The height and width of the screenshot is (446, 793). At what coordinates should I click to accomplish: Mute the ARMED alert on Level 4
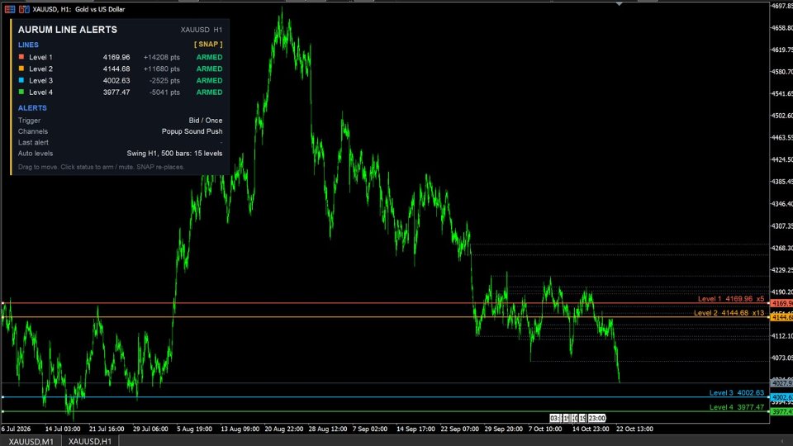[209, 92]
